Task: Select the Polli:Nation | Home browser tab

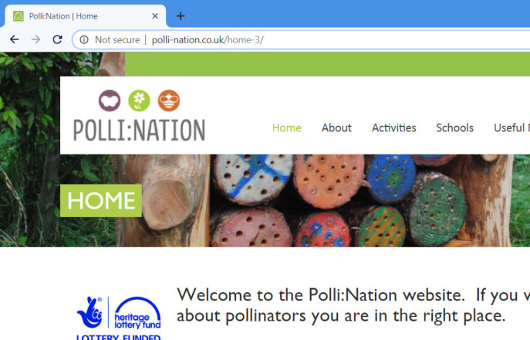Action: [x=85, y=16]
